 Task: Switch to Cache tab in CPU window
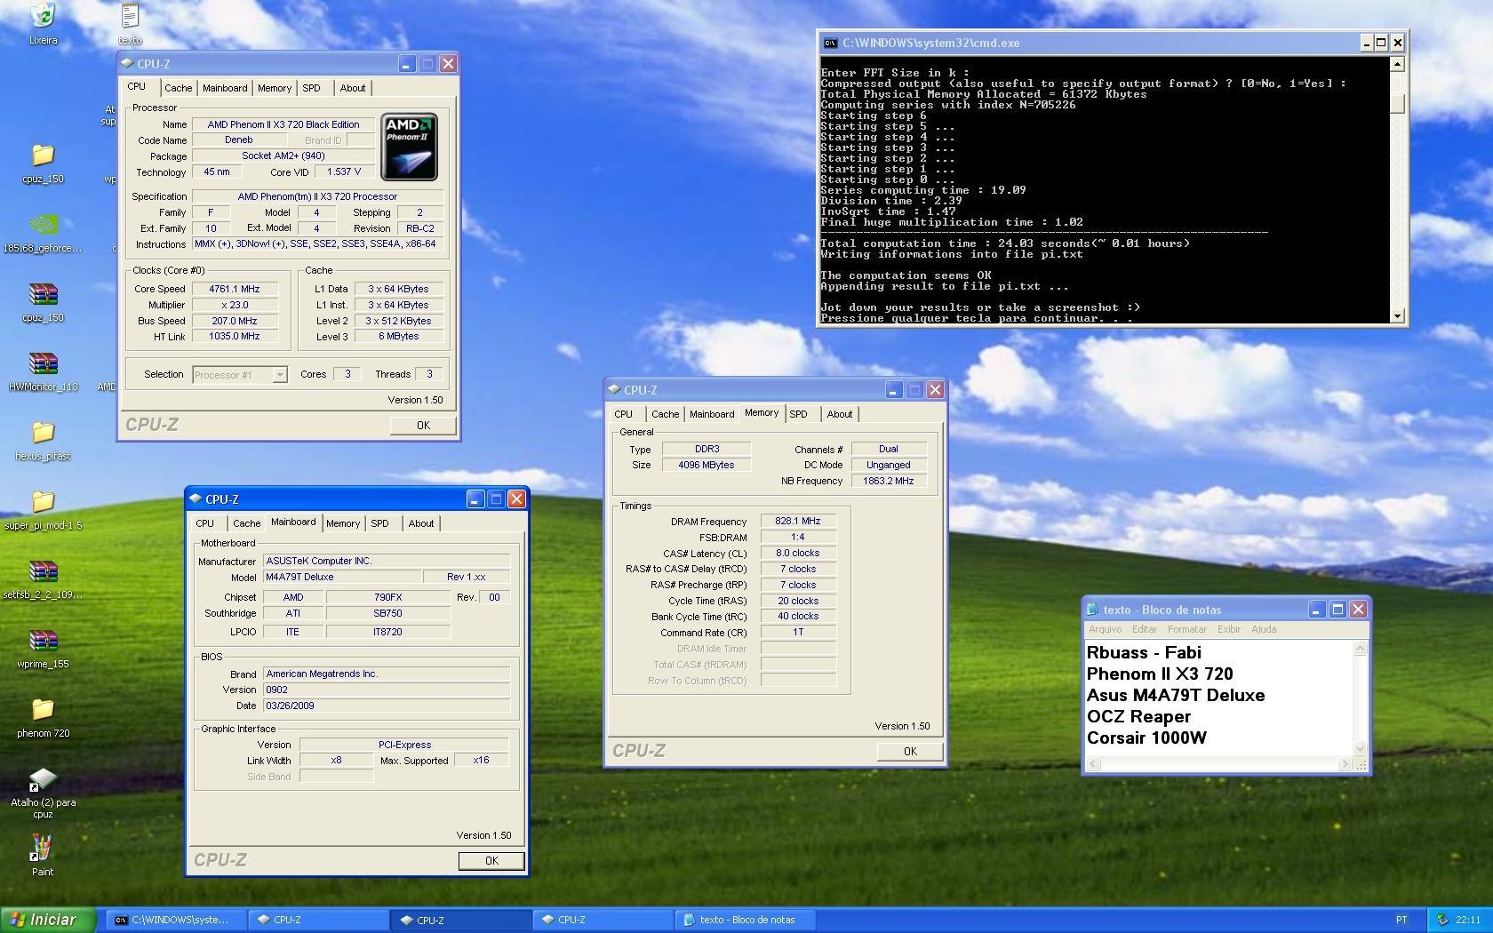(178, 88)
